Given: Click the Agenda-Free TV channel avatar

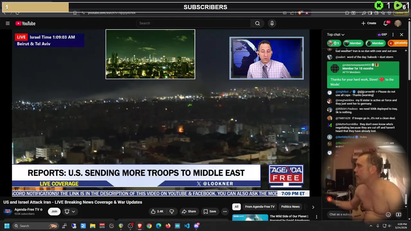Looking at the screenshot, I should coord(8,211).
